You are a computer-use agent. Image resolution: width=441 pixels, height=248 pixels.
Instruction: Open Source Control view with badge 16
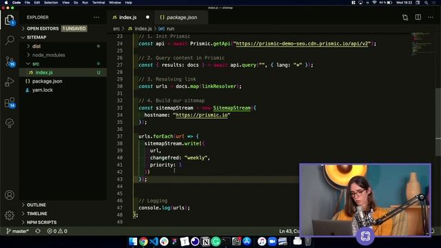[x=10, y=61]
